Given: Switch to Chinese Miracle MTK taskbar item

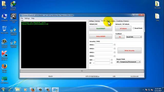Looking at the screenshot, I should click(x=55, y=90).
